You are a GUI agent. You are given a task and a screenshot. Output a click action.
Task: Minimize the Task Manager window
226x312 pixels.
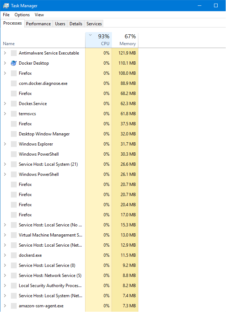point(200,5)
